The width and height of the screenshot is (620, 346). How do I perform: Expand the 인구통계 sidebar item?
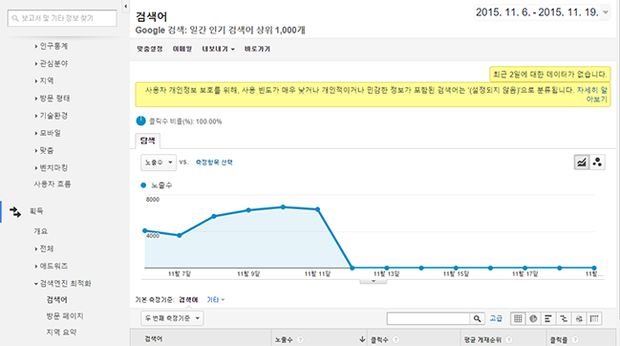click(53, 46)
